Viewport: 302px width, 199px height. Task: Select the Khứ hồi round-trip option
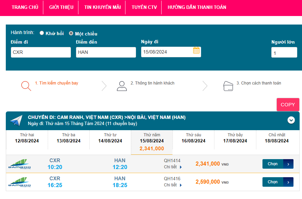coord(42,33)
